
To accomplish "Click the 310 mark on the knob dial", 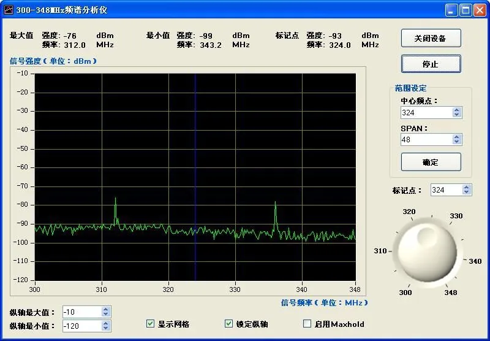I will 380,251.
